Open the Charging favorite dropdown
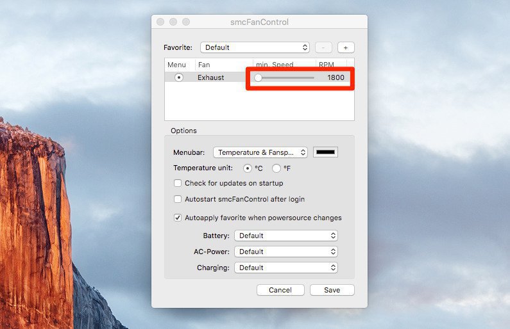The image size is (510, 329). (x=286, y=268)
